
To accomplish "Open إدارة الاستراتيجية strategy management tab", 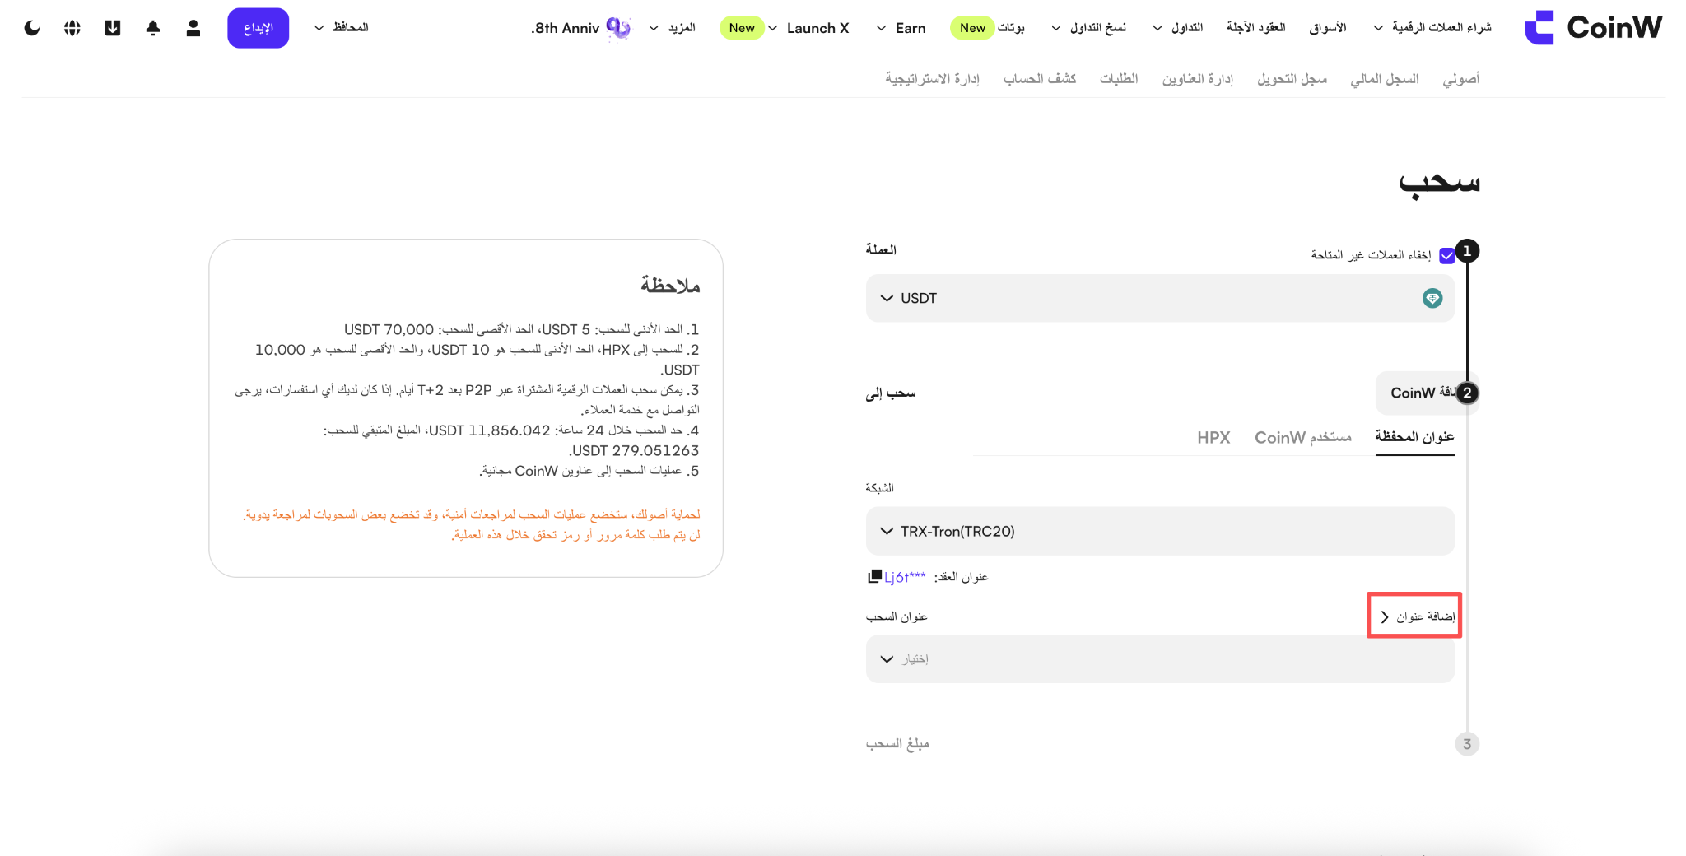I will (933, 79).
